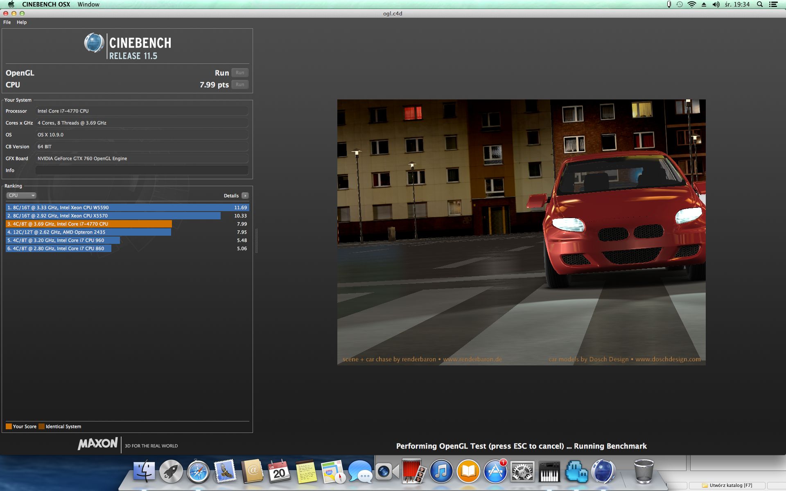Open iTunes music note icon in Dock
This screenshot has width=786, height=491.
point(441,471)
